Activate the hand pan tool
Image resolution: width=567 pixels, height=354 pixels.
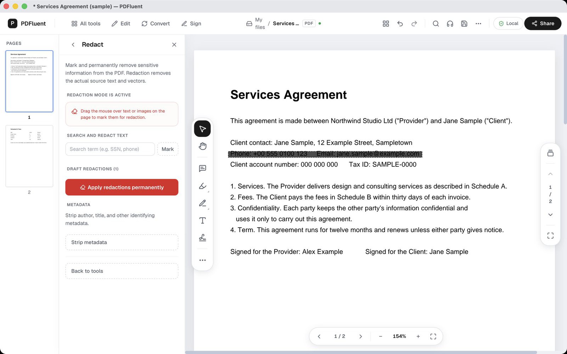[x=202, y=146]
